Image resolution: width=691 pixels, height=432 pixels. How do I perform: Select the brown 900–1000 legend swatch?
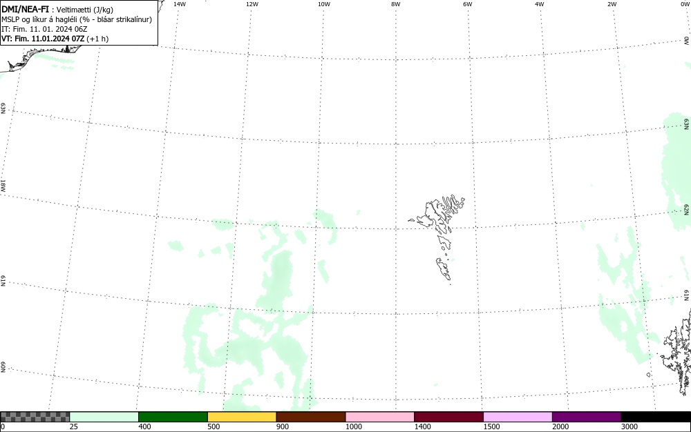311,417
